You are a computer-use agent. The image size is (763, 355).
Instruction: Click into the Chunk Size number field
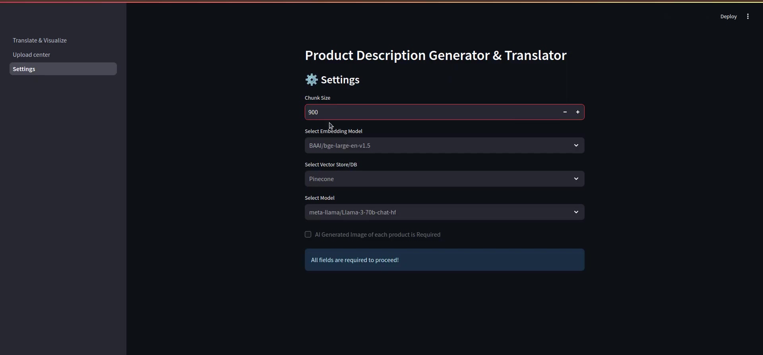click(x=432, y=112)
